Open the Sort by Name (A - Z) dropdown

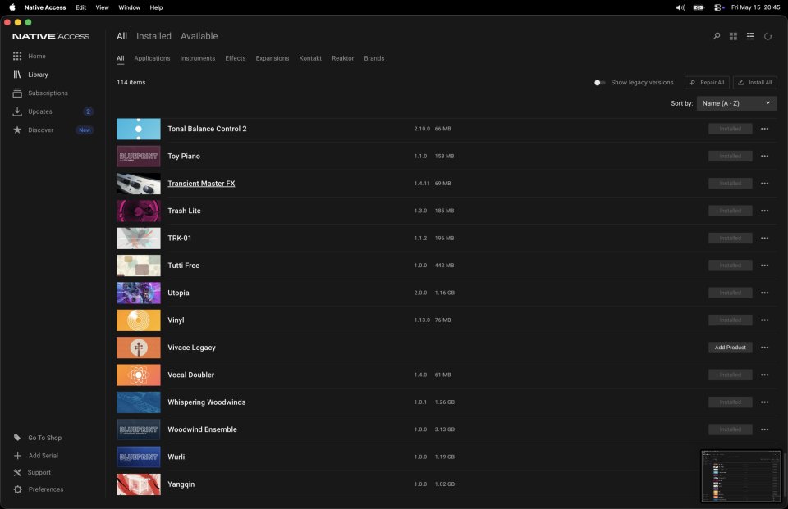(736, 103)
